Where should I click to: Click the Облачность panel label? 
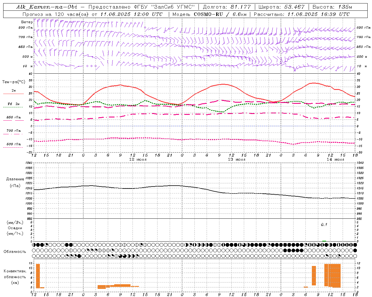point(15,252)
